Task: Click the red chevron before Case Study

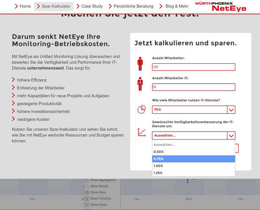Action: coord(78,6)
